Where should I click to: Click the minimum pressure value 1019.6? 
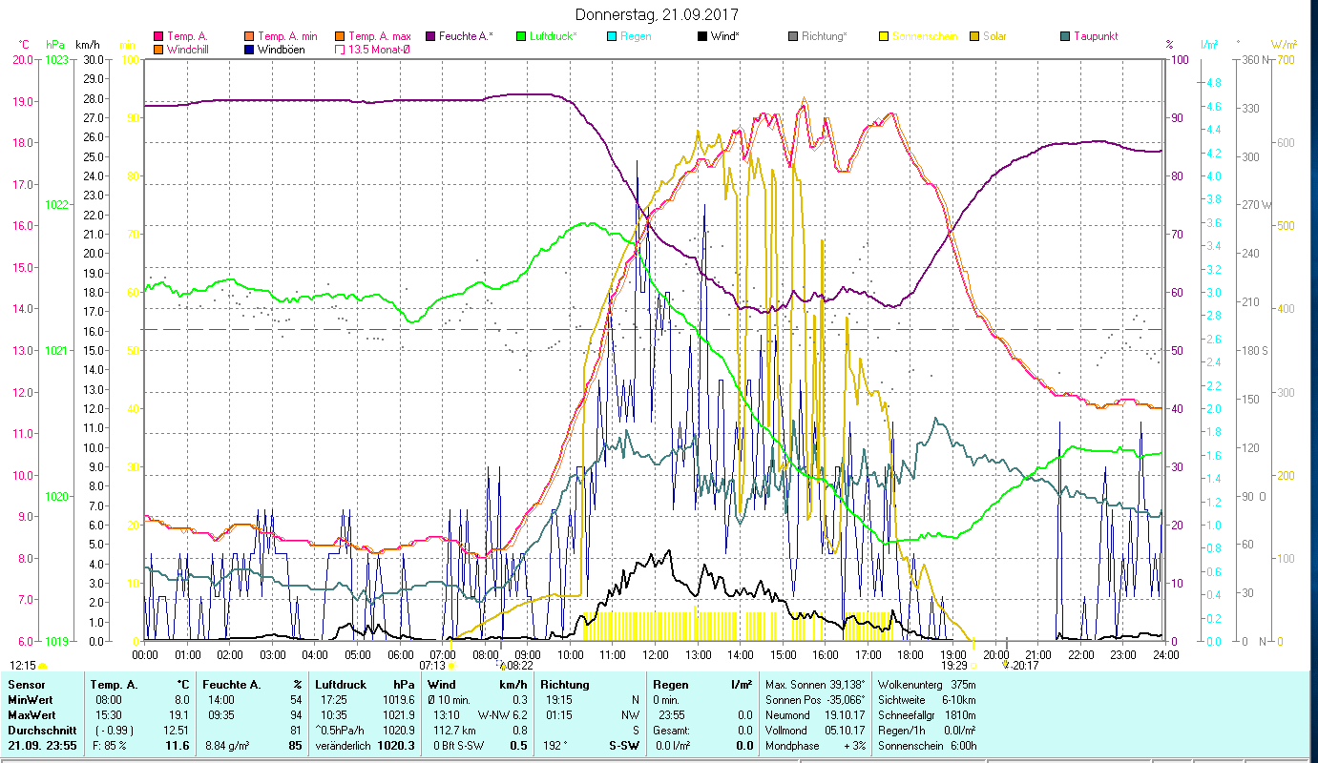point(397,699)
